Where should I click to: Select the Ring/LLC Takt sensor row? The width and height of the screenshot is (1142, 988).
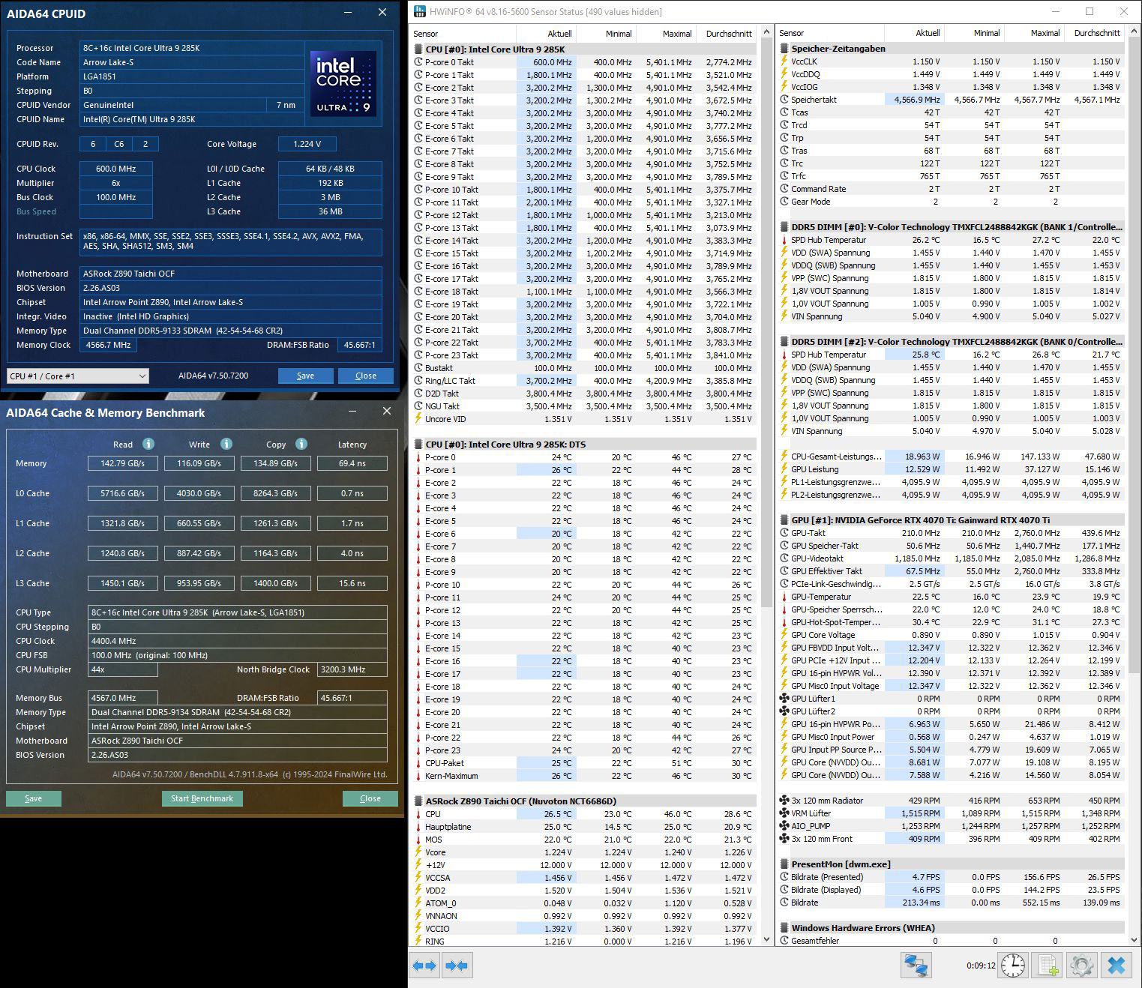585,381
